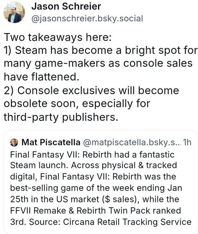The width and height of the screenshot is (198, 234).
Task: Click the 'have flattened.' text line
Action: (x=41, y=77)
